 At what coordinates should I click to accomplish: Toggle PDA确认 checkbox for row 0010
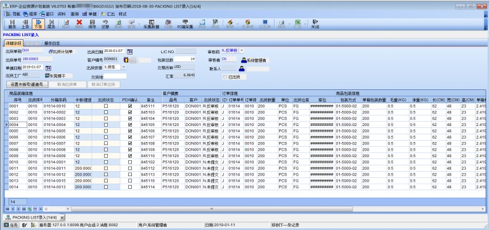coord(130,162)
